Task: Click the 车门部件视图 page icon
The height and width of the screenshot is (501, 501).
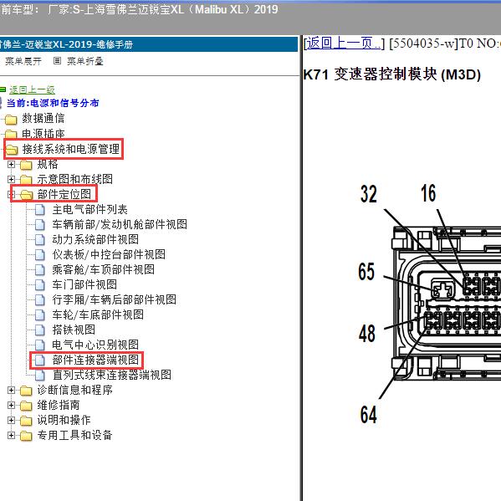Action: pos(40,285)
